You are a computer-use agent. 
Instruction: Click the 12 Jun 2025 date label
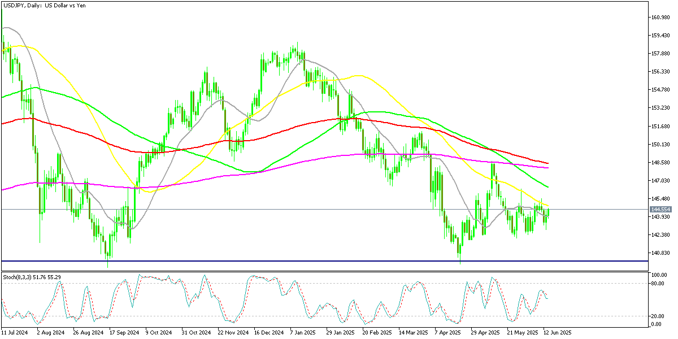point(558,333)
